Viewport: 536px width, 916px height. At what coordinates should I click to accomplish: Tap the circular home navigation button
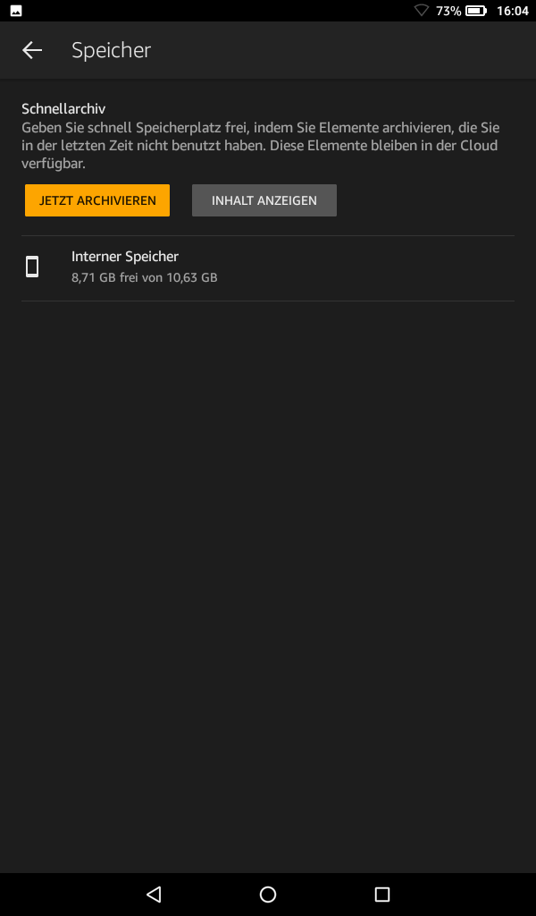point(268,894)
